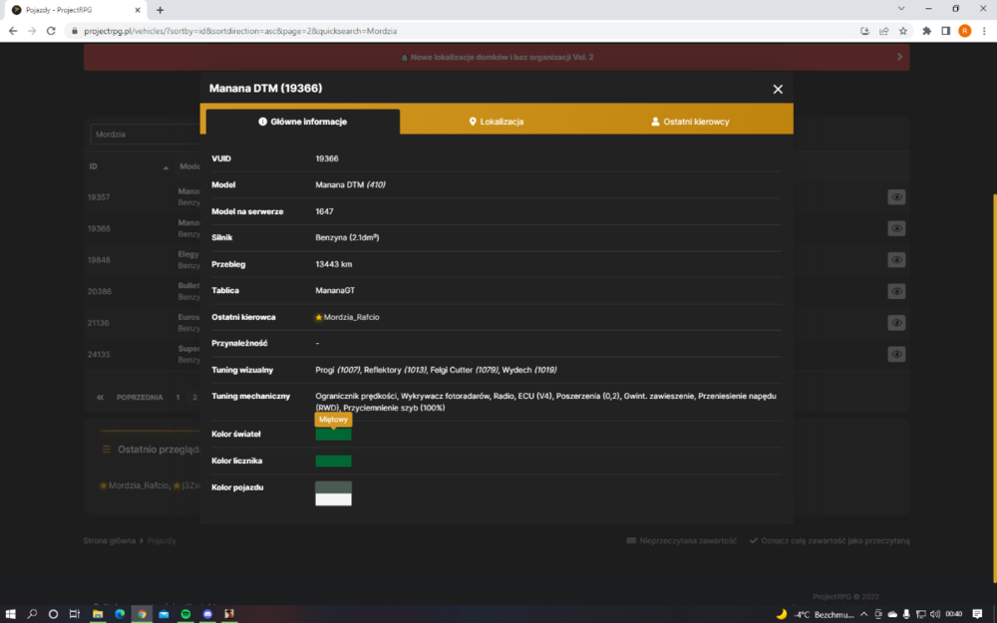Click the Chrome back arrow
Image resolution: width=997 pixels, height=623 pixels.
click(x=13, y=31)
